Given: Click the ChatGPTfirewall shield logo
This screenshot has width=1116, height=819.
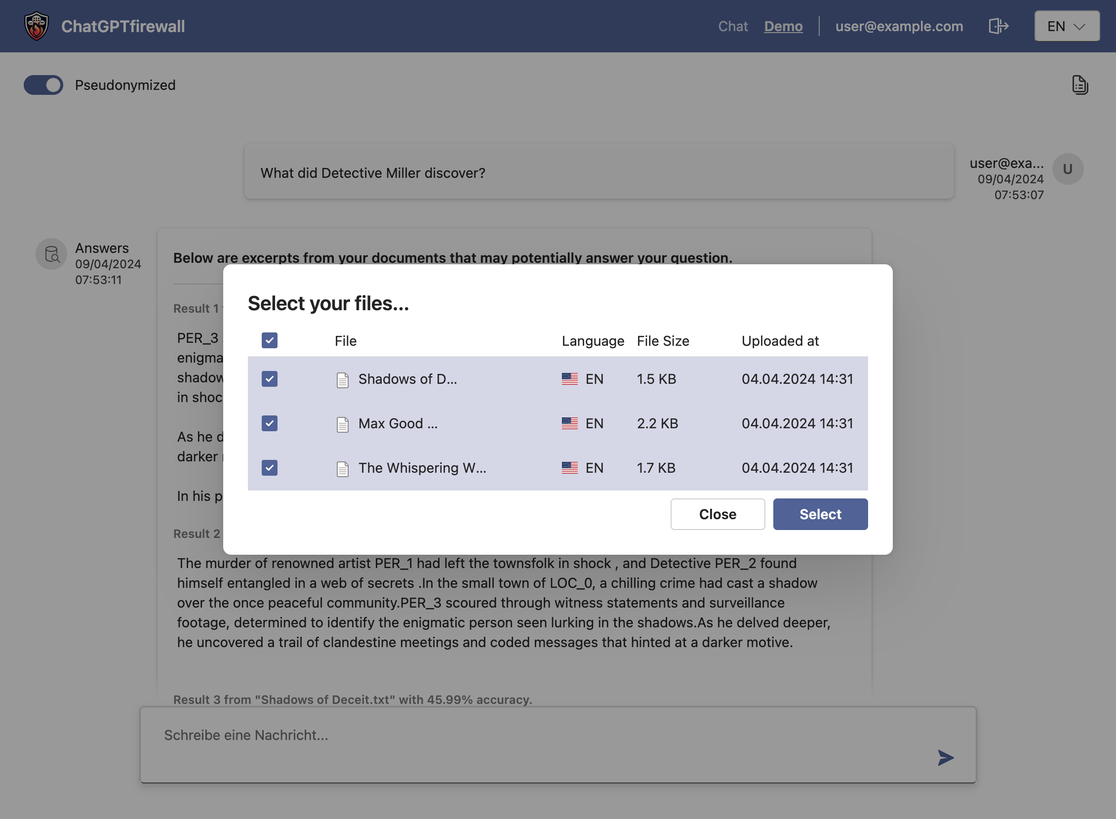Looking at the screenshot, I should [x=36, y=26].
